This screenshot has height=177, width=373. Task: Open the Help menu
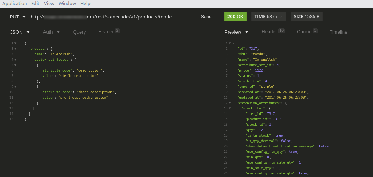point(85,4)
